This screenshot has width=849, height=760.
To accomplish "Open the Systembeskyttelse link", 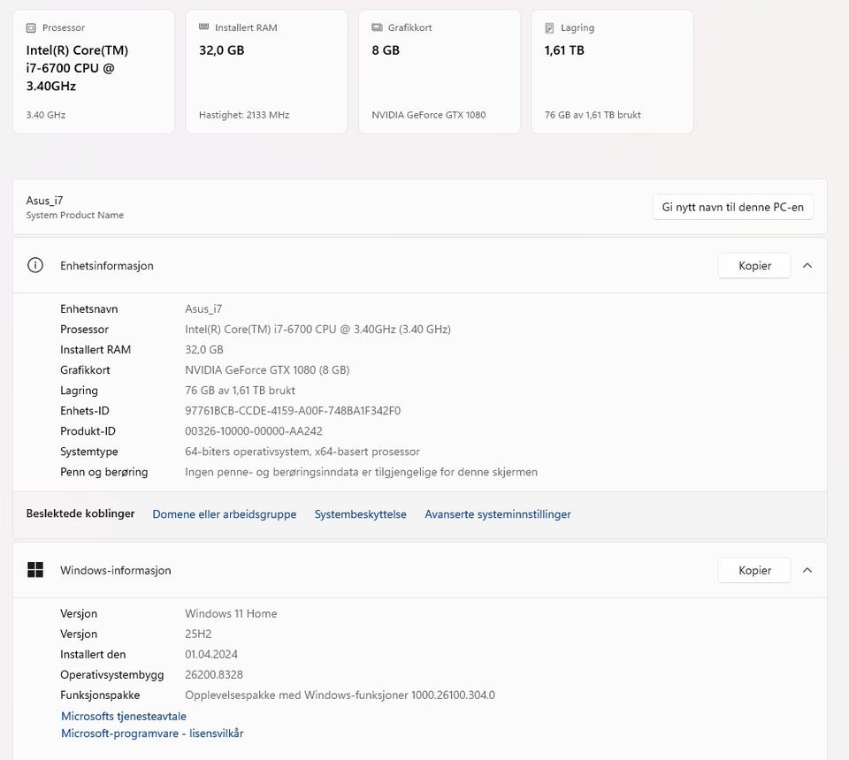I will (x=361, y=514).
